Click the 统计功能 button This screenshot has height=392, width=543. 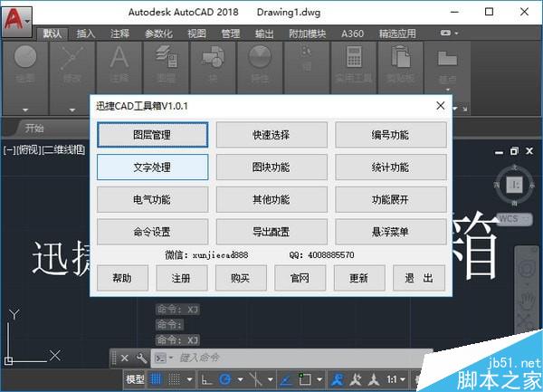tap(391, 167)
